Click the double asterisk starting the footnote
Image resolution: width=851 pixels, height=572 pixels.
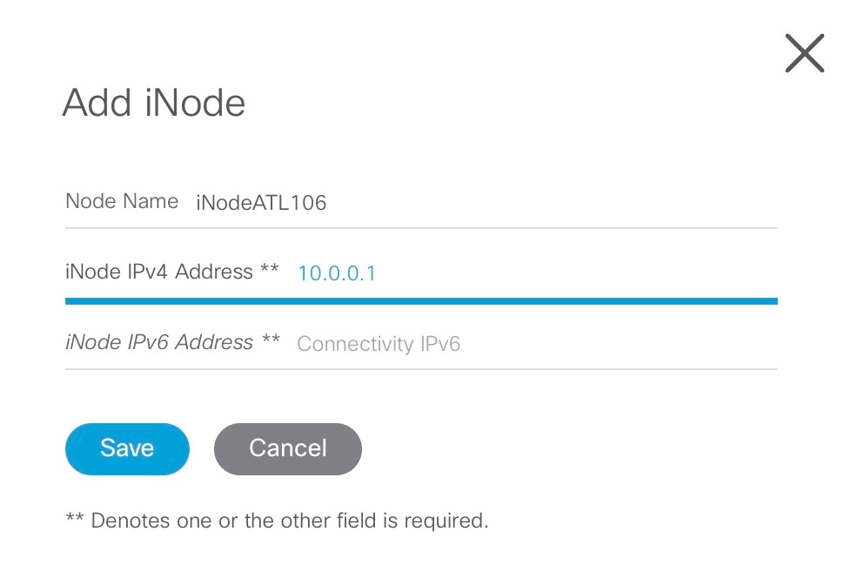point(74,517)
